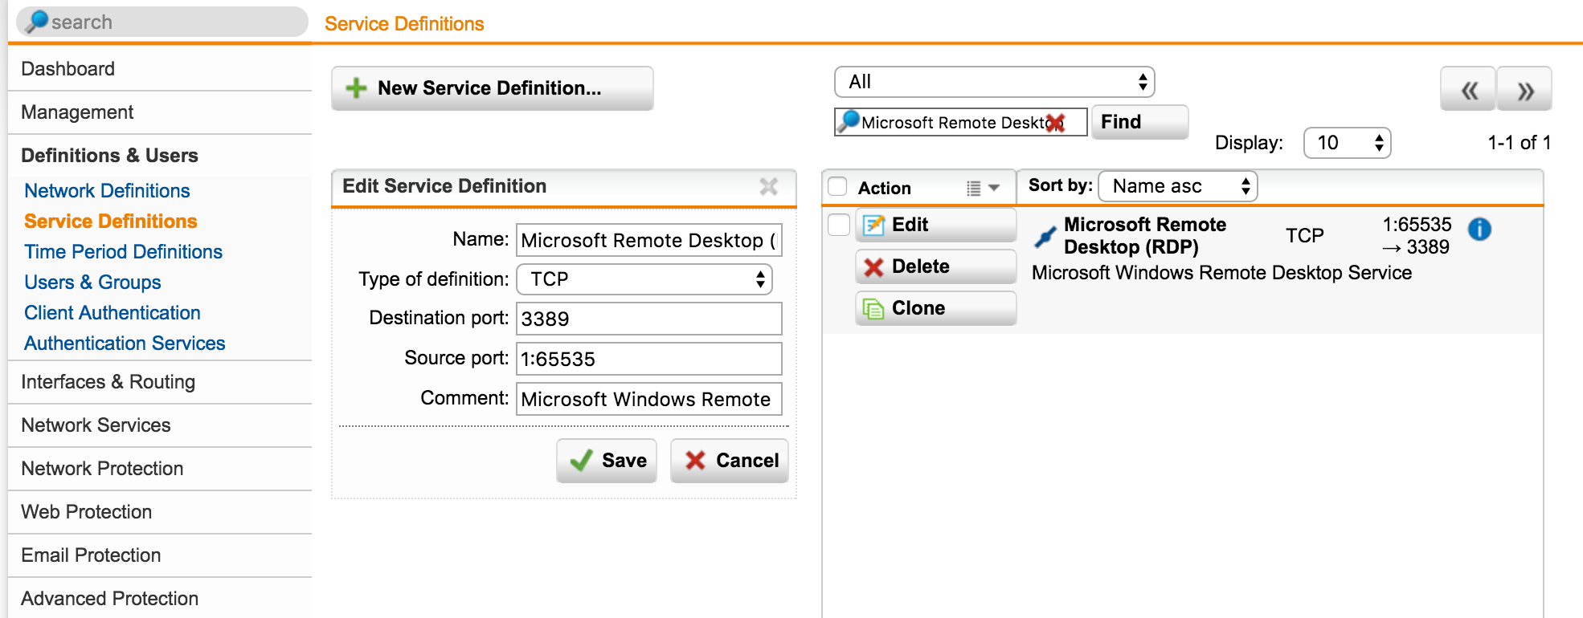Go to the previous page of results
Viewport: 1583px width, 618px height.
(1468, 89)
